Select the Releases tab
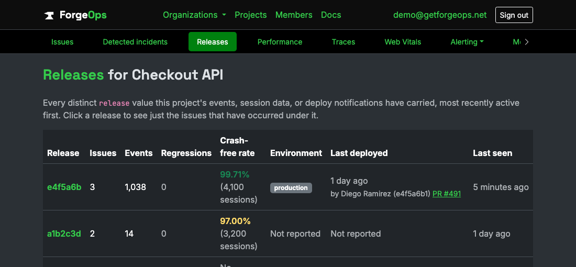Screen dimensions: 576x267 click(212, 42)
